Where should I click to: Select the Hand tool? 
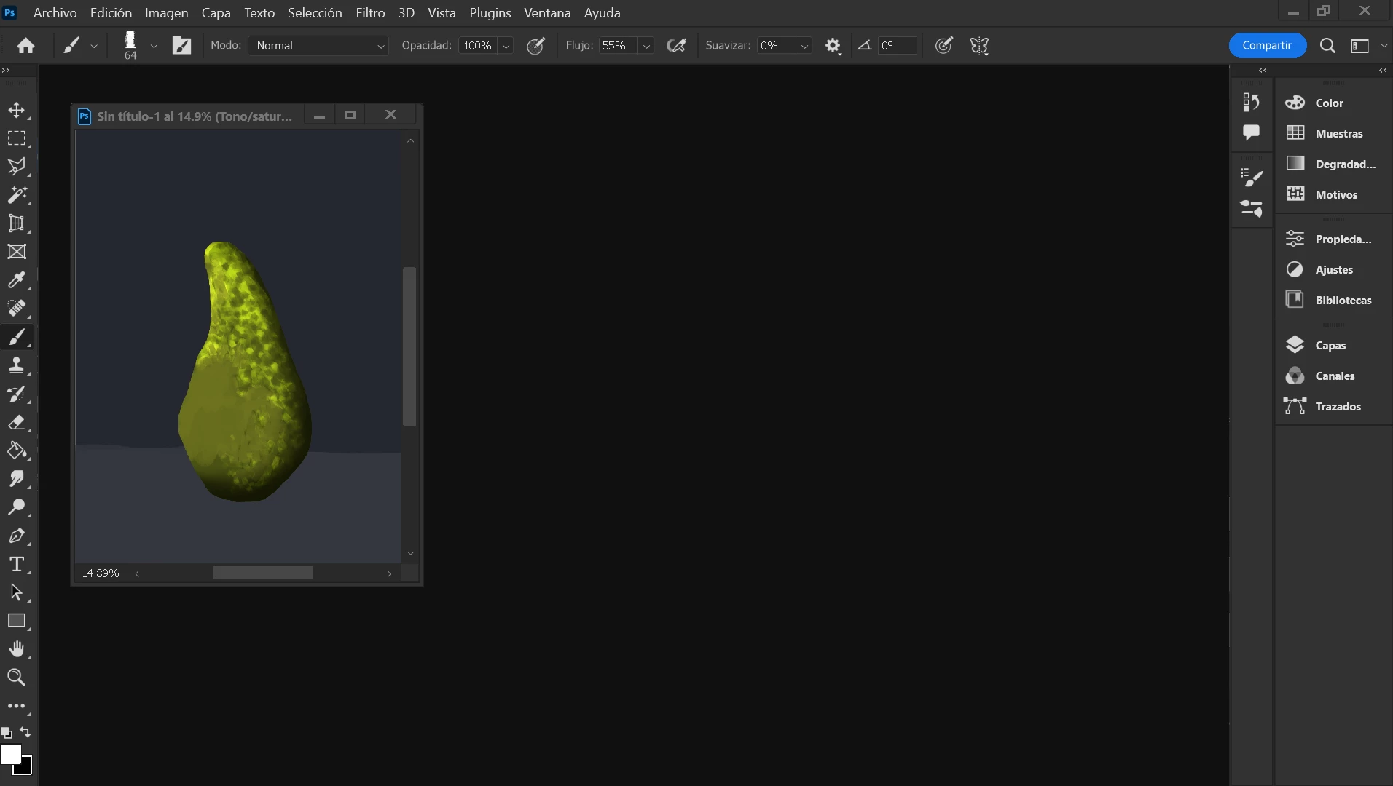pos(16,649)
